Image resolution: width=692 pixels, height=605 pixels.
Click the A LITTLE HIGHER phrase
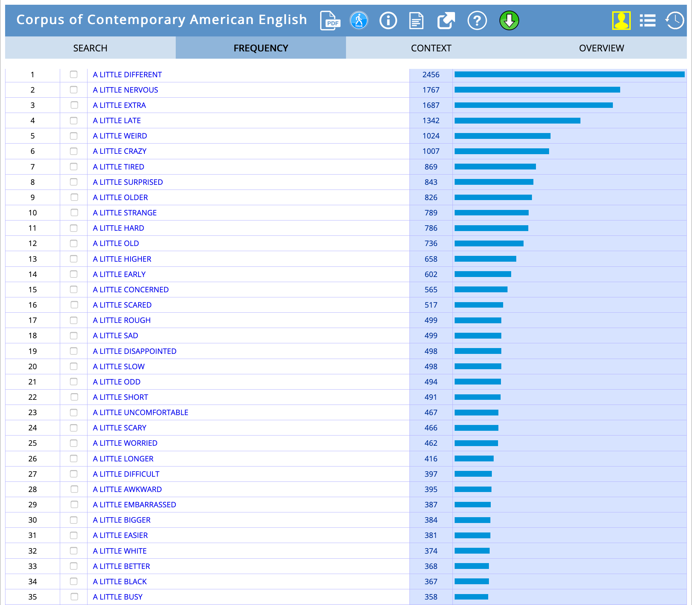tap(122, 259)
